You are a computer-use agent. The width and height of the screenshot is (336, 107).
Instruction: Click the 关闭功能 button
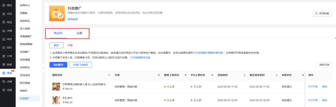[322, 13]
